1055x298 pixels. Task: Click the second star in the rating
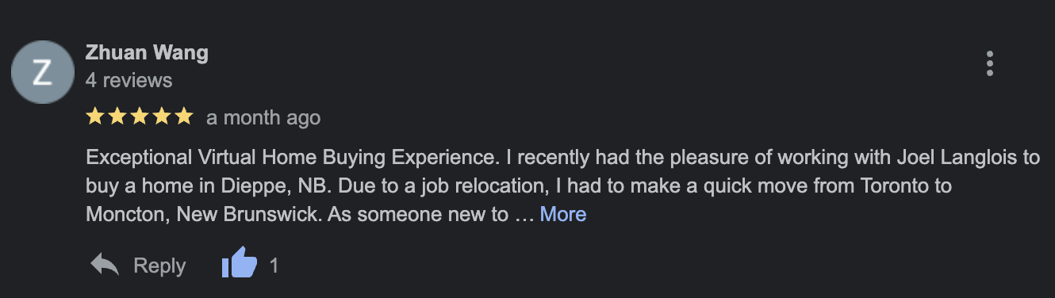coord(117,117)
